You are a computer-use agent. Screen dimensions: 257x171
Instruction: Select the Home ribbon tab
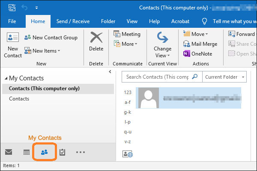(x=38, y=21)
